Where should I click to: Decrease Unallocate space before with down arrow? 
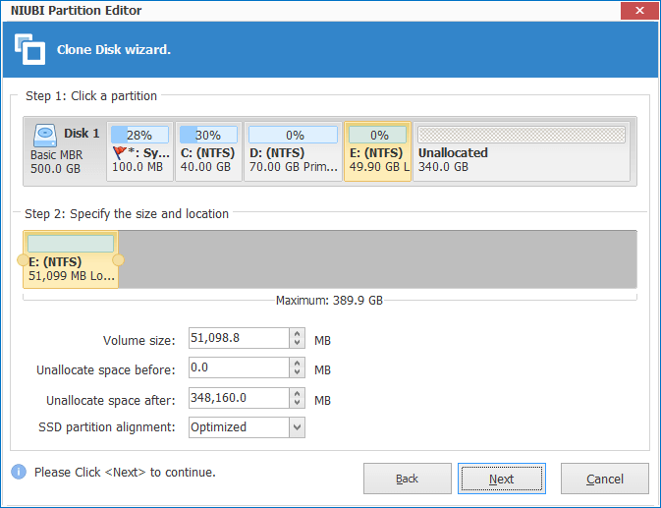(297, 373)
